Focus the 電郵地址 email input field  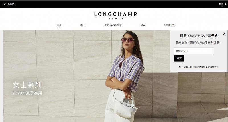point(194,51)
